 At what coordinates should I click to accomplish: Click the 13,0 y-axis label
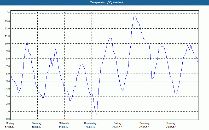point(7,21)
